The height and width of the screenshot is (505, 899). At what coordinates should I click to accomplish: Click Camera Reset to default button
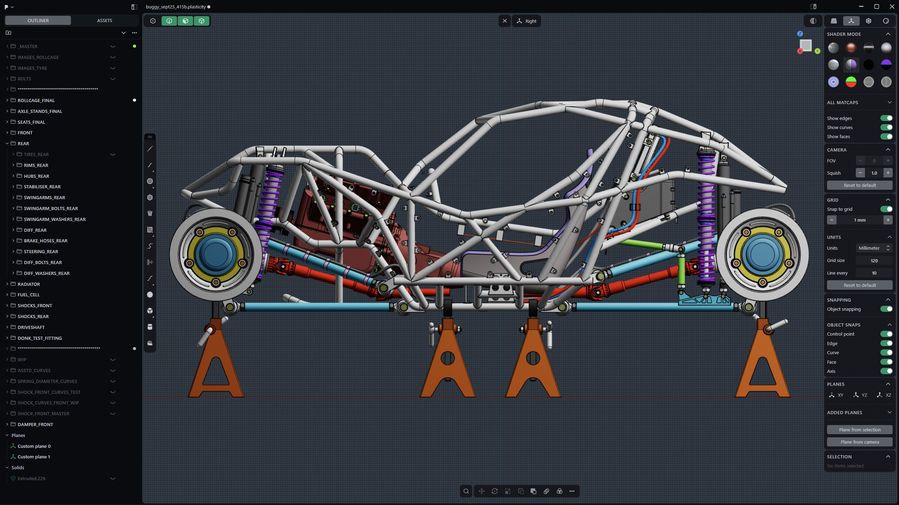click(x=859, y=185)
